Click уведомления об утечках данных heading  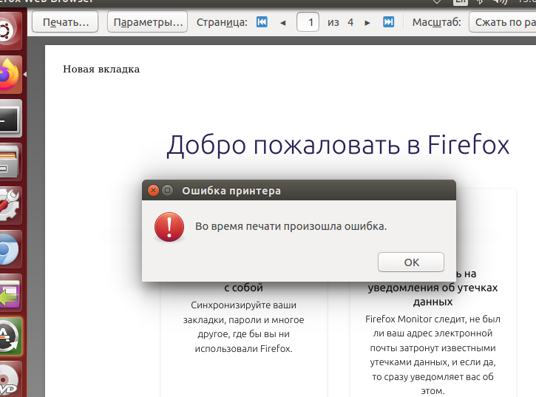click(x=432, y=294)
